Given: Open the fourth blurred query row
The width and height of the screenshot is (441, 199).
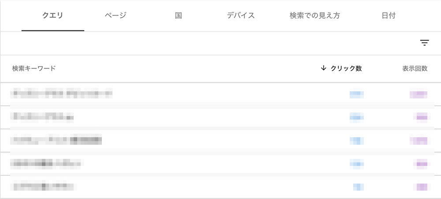Looking at the screenshot, I should tap(220, 164).
